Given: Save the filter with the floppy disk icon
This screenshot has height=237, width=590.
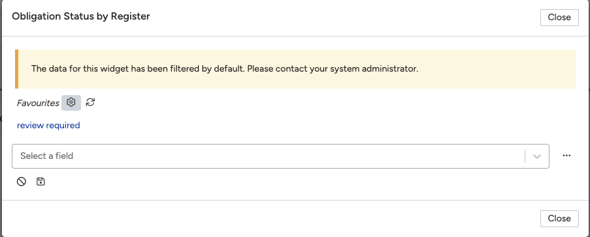Looking at the screenshot, I should (41, 182).
